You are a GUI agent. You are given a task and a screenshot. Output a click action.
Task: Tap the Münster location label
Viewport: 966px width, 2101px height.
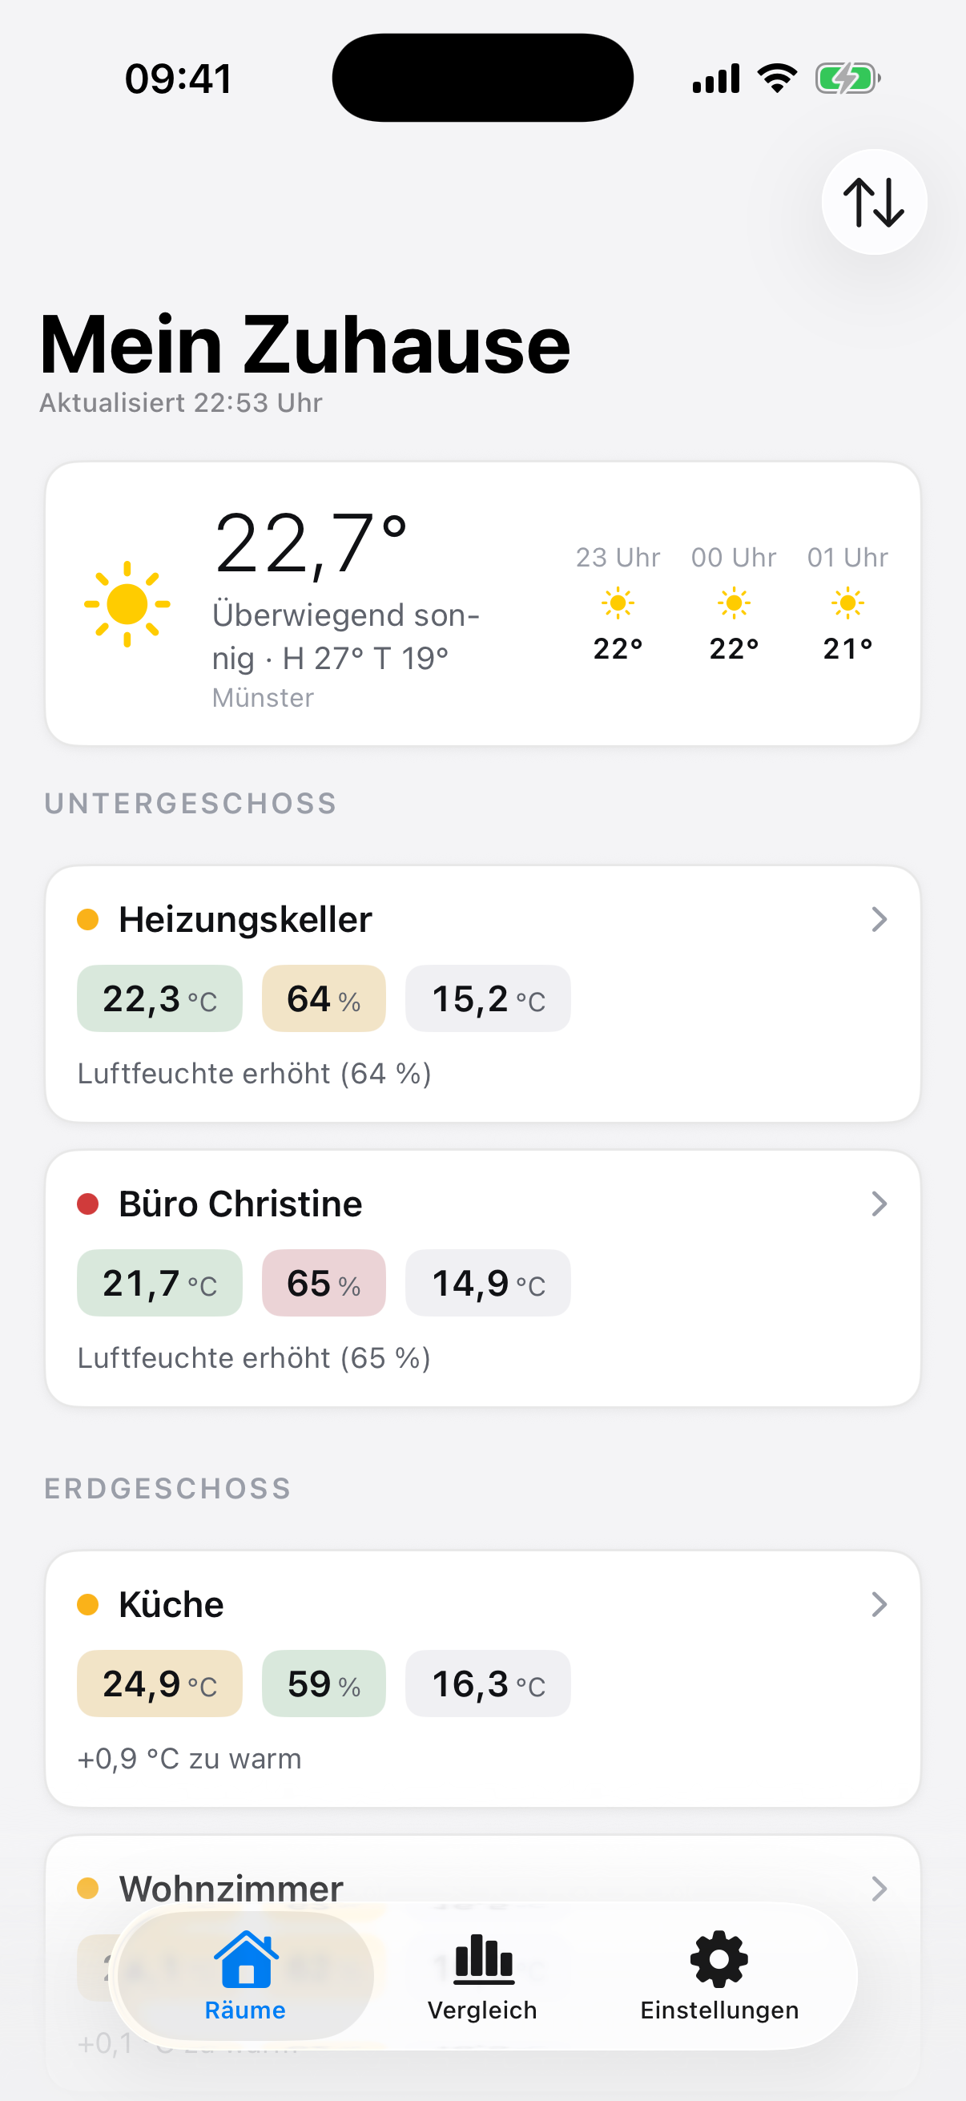tap(263, 698)
